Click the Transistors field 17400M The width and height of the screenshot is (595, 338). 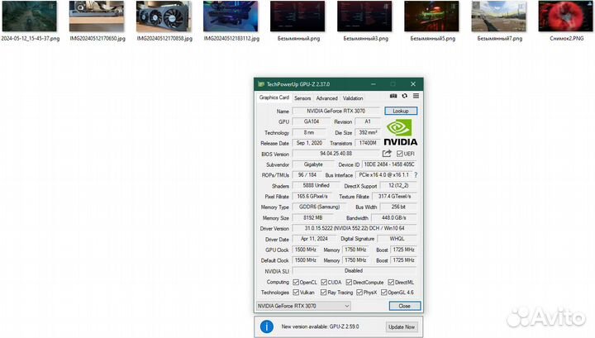coord(368,143)
